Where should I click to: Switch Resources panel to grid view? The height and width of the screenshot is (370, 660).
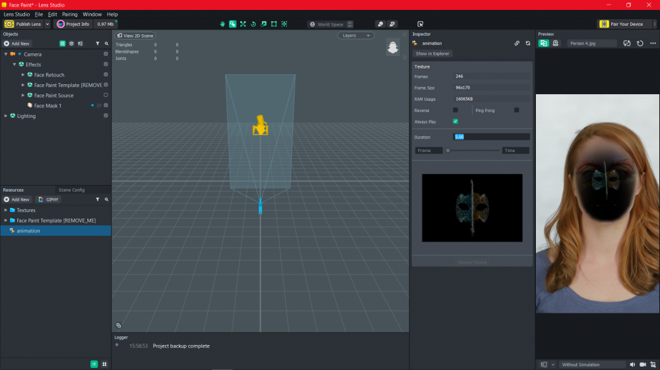tap(104, 363)
